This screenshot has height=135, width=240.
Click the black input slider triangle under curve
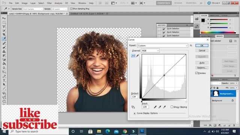[142, 101]
